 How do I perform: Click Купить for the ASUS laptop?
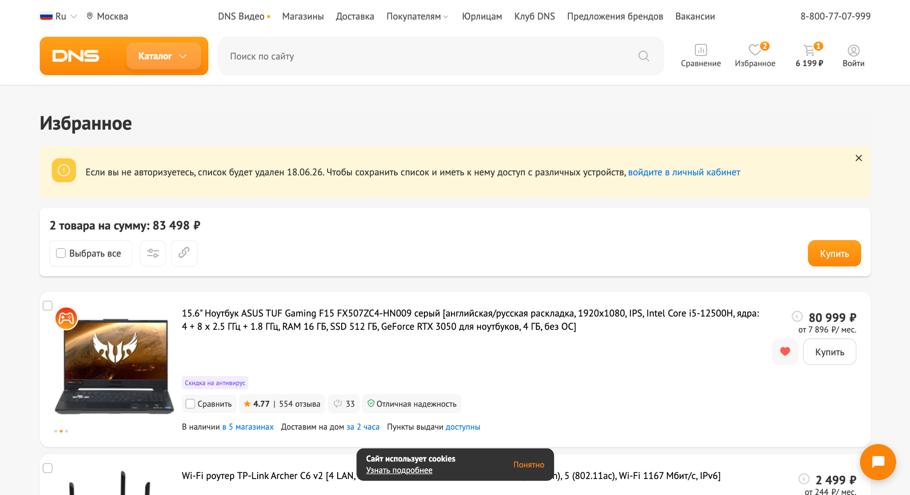coord(830,352)
